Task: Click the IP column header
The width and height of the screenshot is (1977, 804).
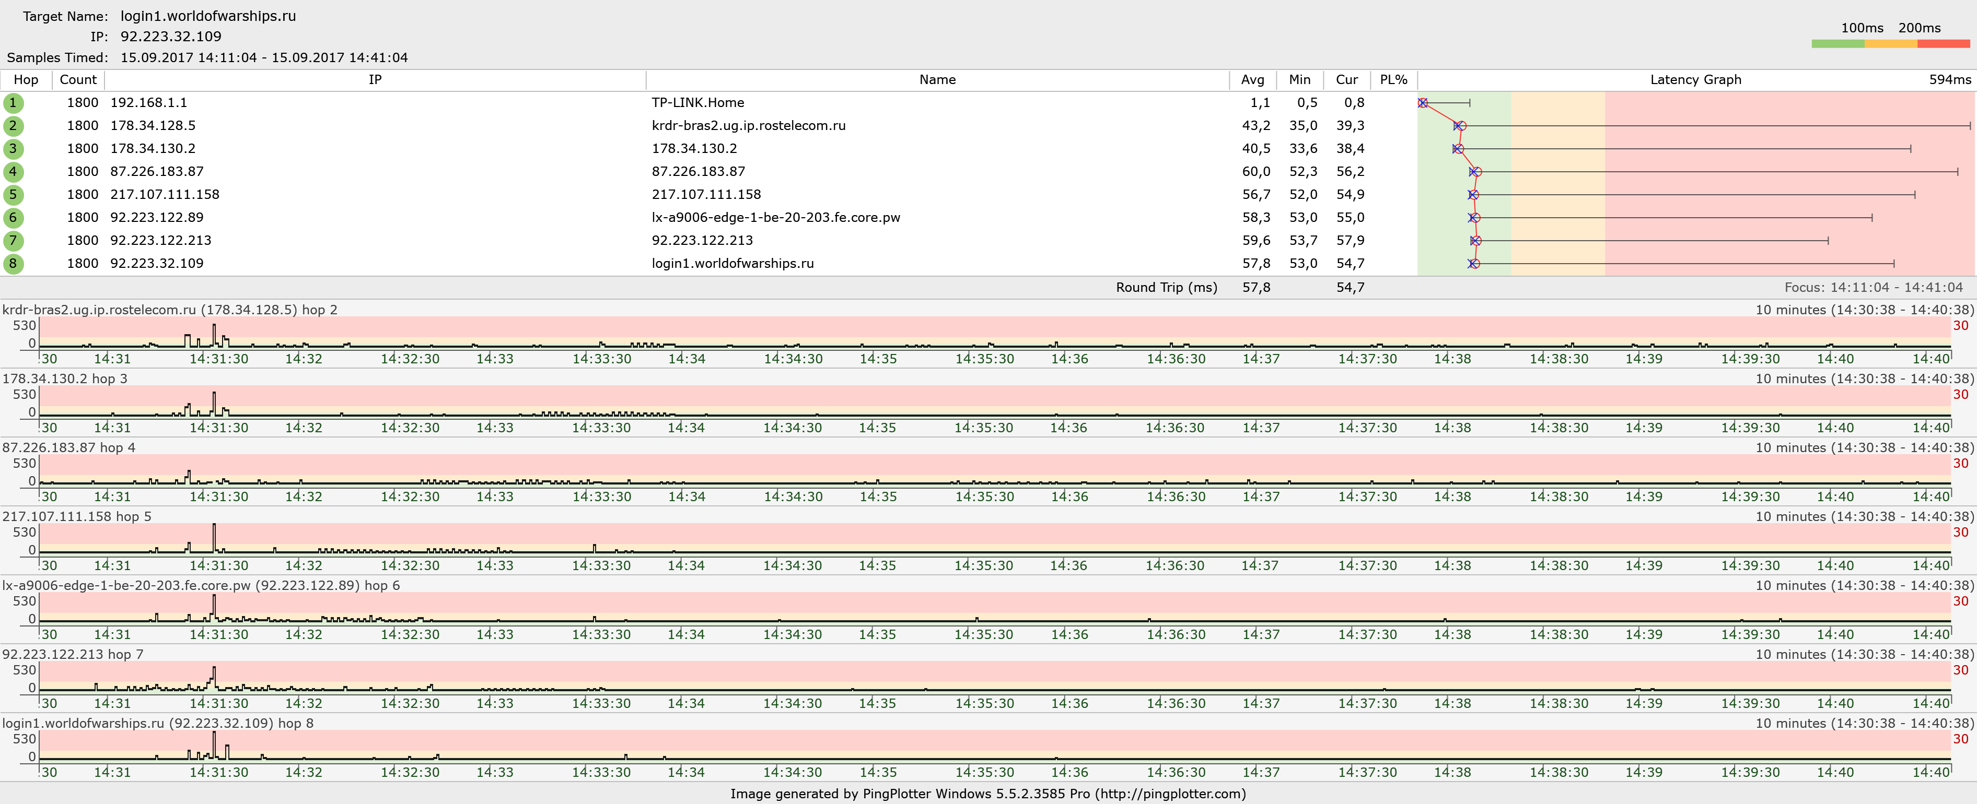Action: point(375,80)
